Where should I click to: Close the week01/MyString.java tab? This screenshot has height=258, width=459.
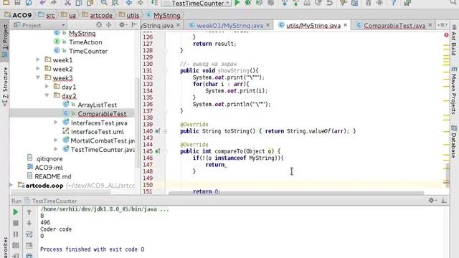(268, 25)
